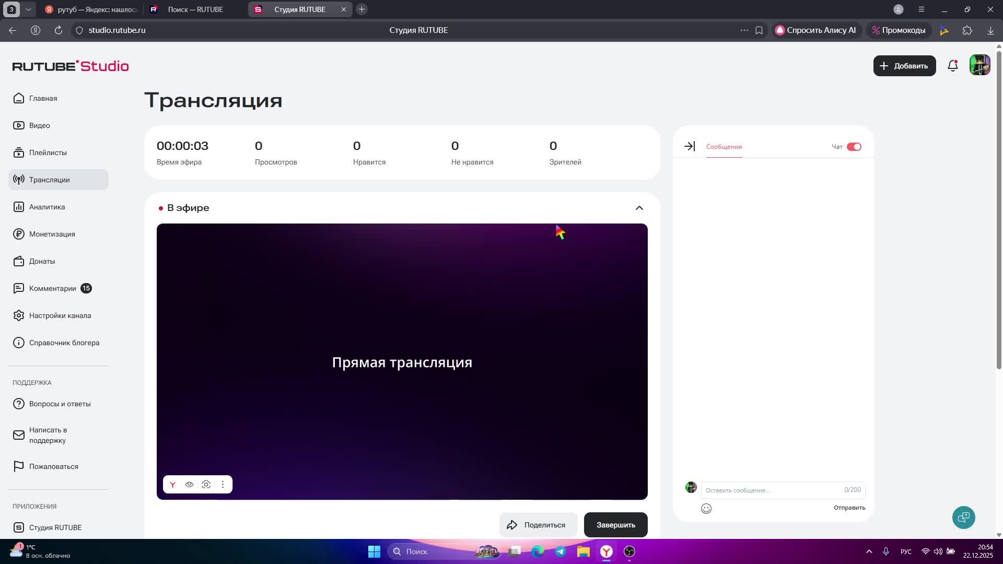Collapse the chat panel arrow icon
The height and width of the screenshot is (564, 1003).
tap(690, 147)
